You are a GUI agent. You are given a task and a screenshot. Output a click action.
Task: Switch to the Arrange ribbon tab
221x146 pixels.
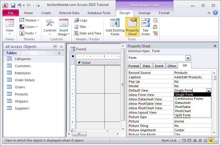(x=144, y=13)
